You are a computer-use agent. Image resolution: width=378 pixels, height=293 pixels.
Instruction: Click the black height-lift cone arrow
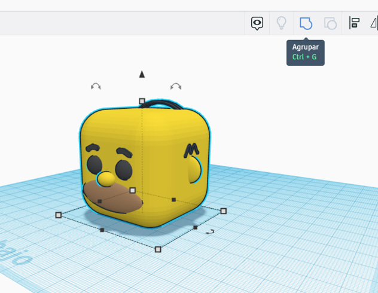click(142, 74)
